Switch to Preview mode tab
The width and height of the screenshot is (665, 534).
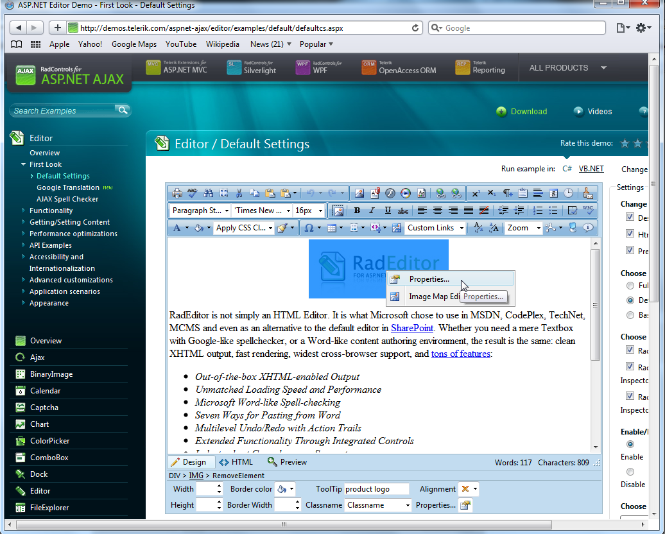pos(287,462)
